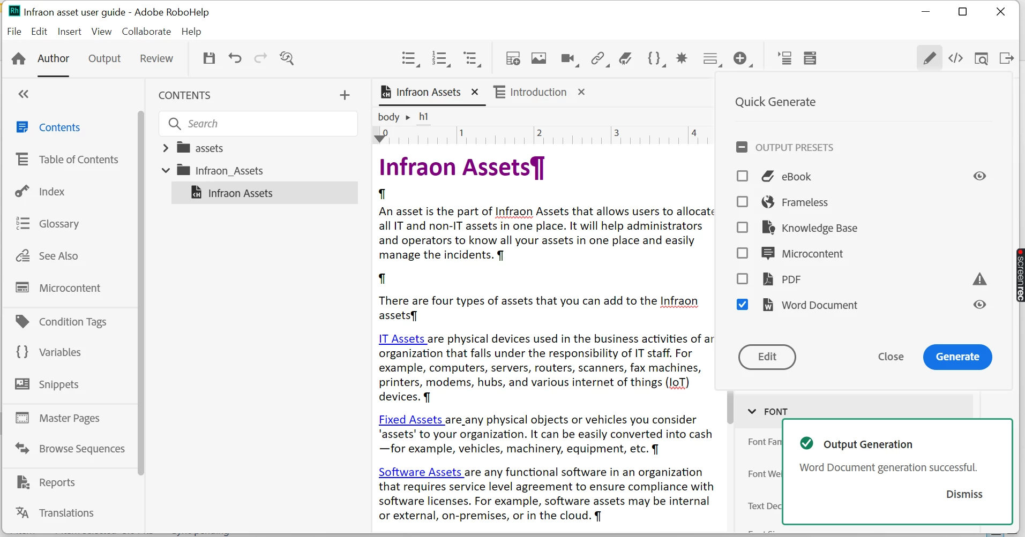Open the numbered list dropdown

[x=441, y=58]
